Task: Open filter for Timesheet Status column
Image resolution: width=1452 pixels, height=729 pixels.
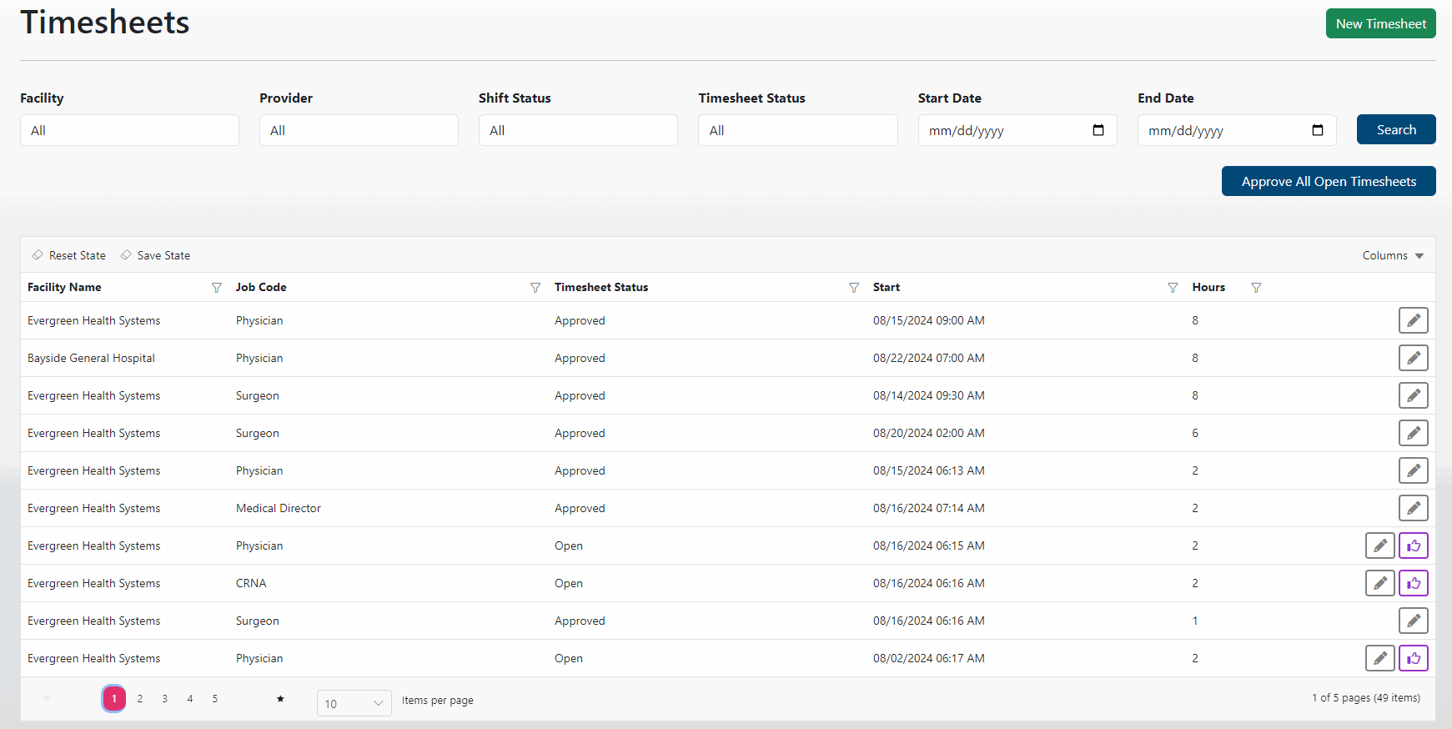Action: 853,288
